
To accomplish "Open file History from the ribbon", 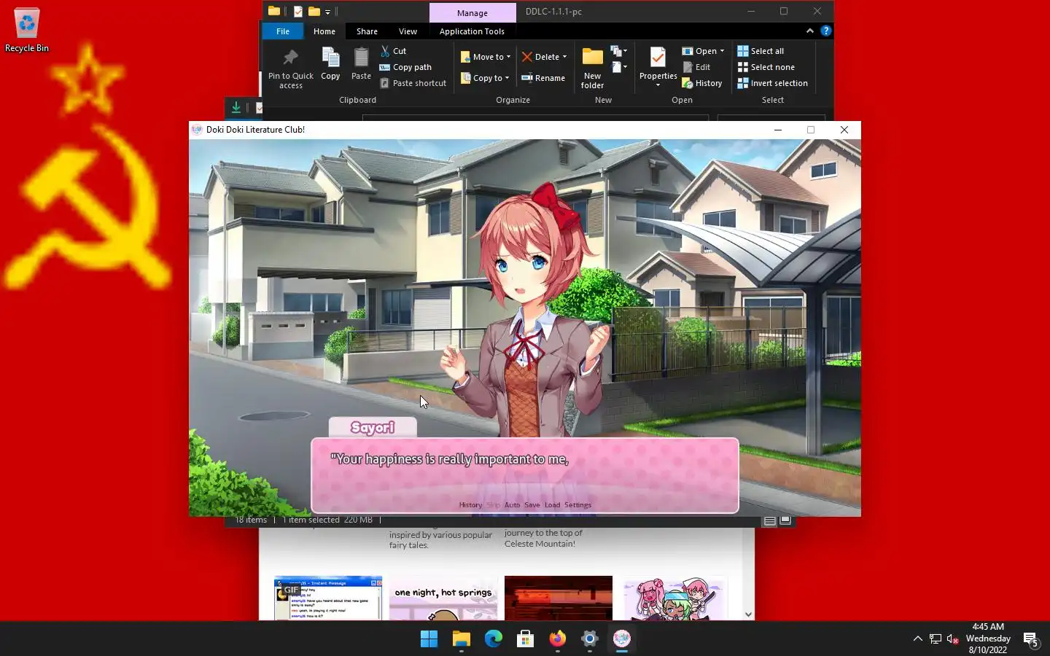I will [701, 83].
